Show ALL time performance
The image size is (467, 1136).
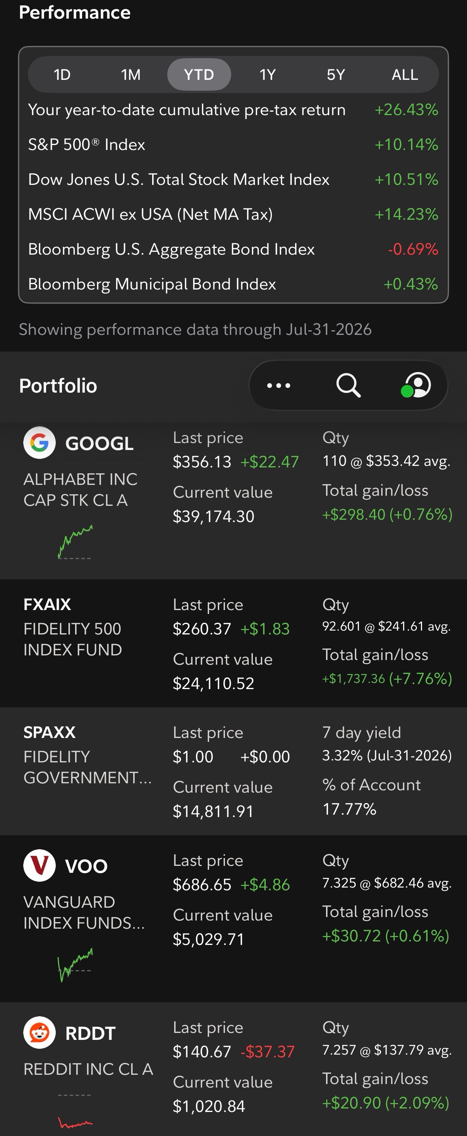pyautogui.click(x=405, y=74)
